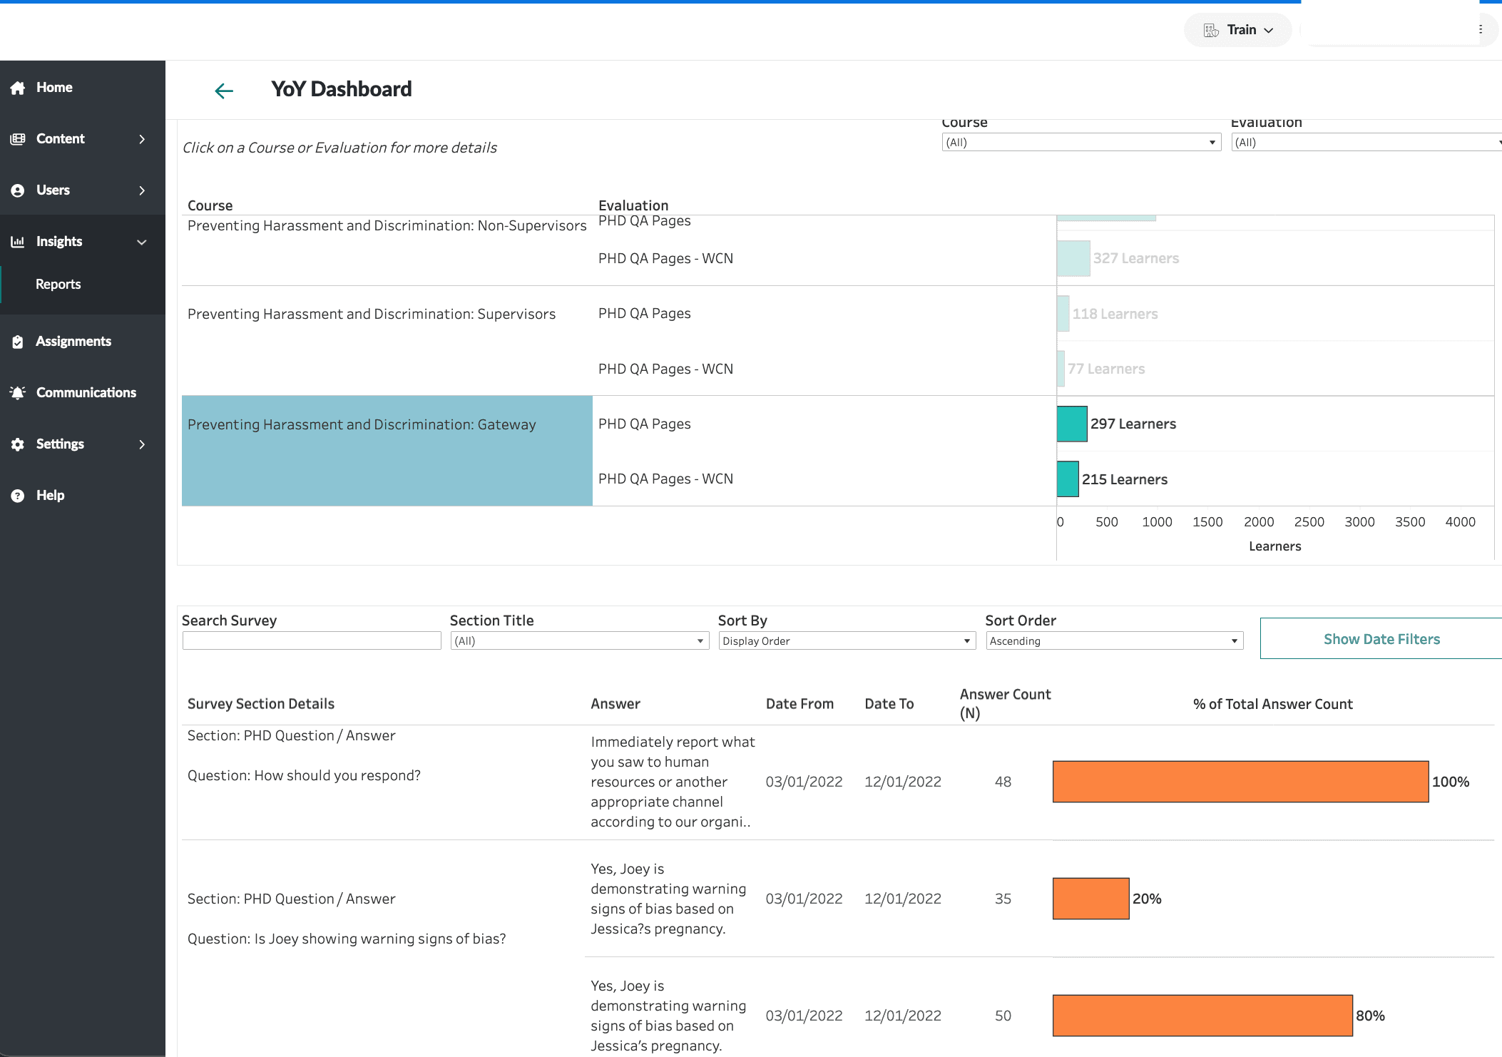The width and height of the screenshot is (1502, 1057).
Task: Click the back arrow navigation icon
Action: (x=223, y=89)
